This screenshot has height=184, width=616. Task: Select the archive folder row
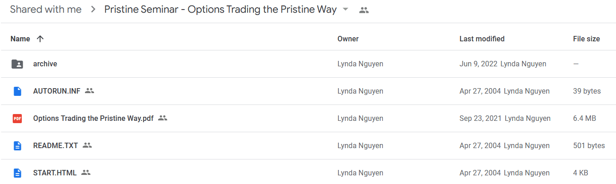pos(308,64)
